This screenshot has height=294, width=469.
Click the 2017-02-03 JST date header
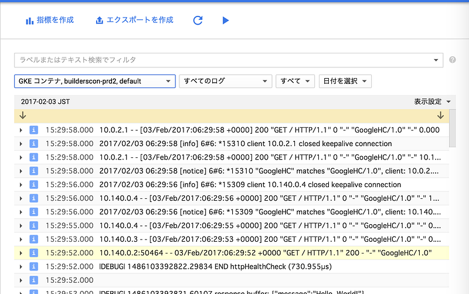tap(46, 102)
